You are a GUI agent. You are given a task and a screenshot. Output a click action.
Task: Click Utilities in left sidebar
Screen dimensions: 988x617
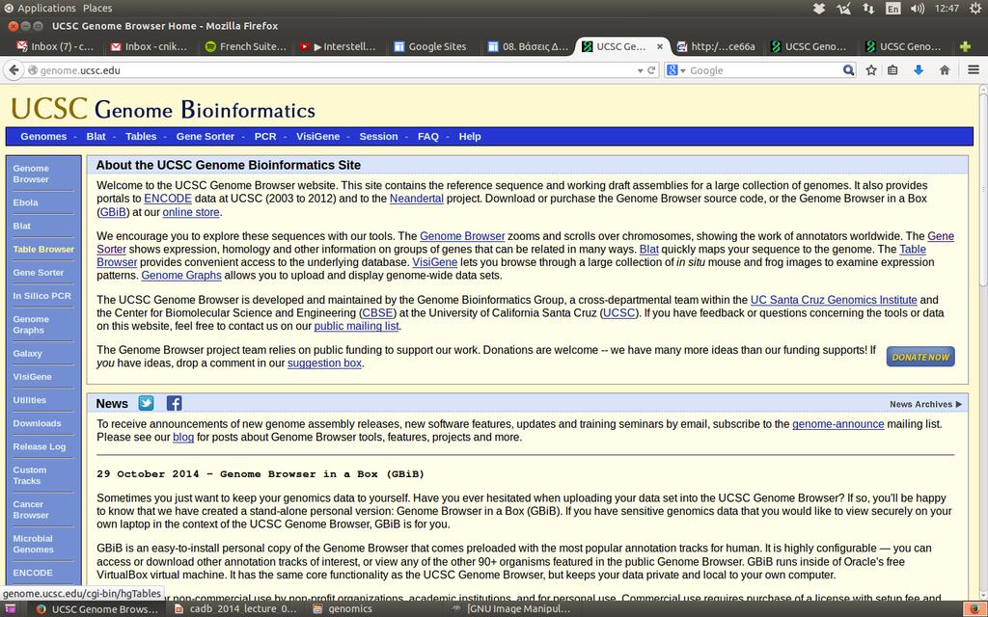(x=30, y=400)
